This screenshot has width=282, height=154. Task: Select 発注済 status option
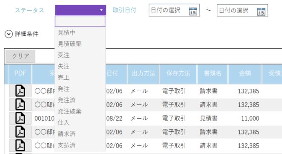tap(80, 100)
